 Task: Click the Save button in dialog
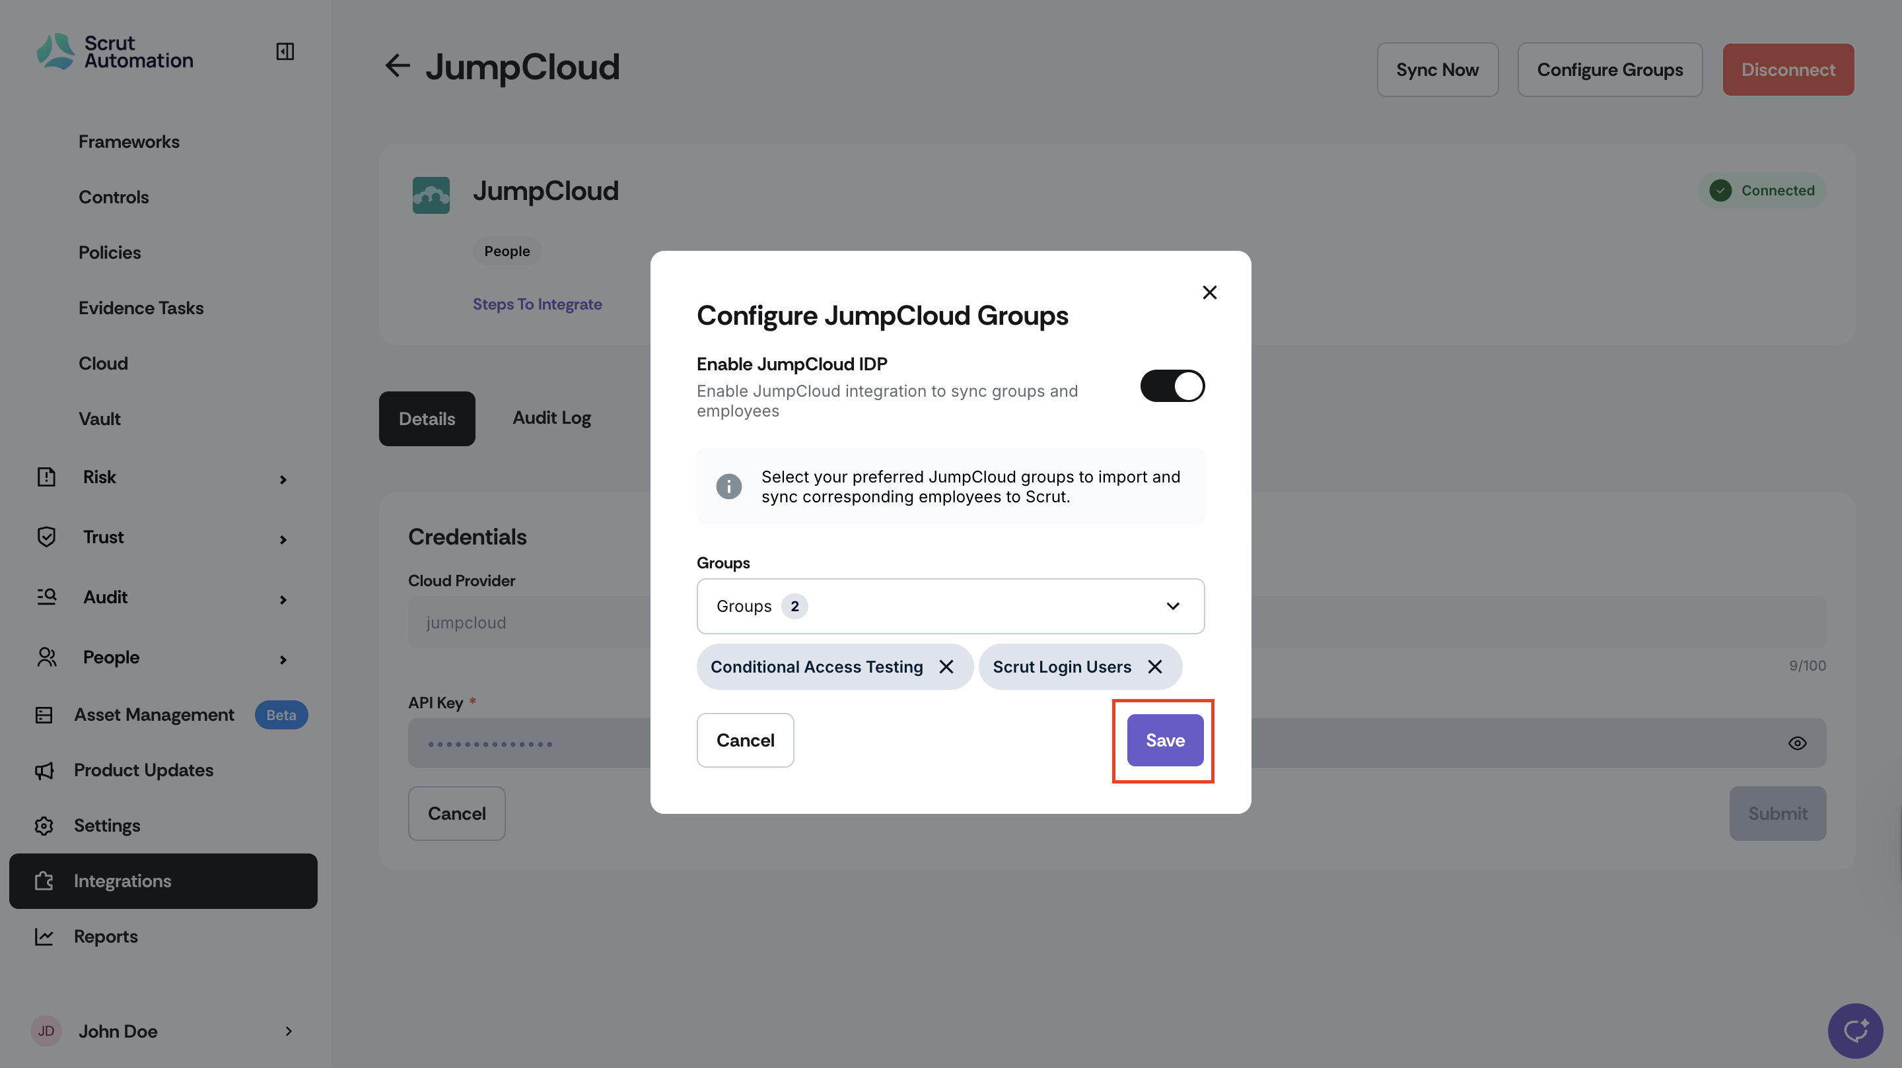(1165, 741)
